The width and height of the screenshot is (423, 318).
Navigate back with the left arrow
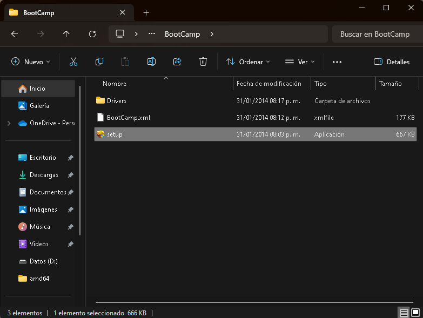pyautogui.click(x=15, y=34)
